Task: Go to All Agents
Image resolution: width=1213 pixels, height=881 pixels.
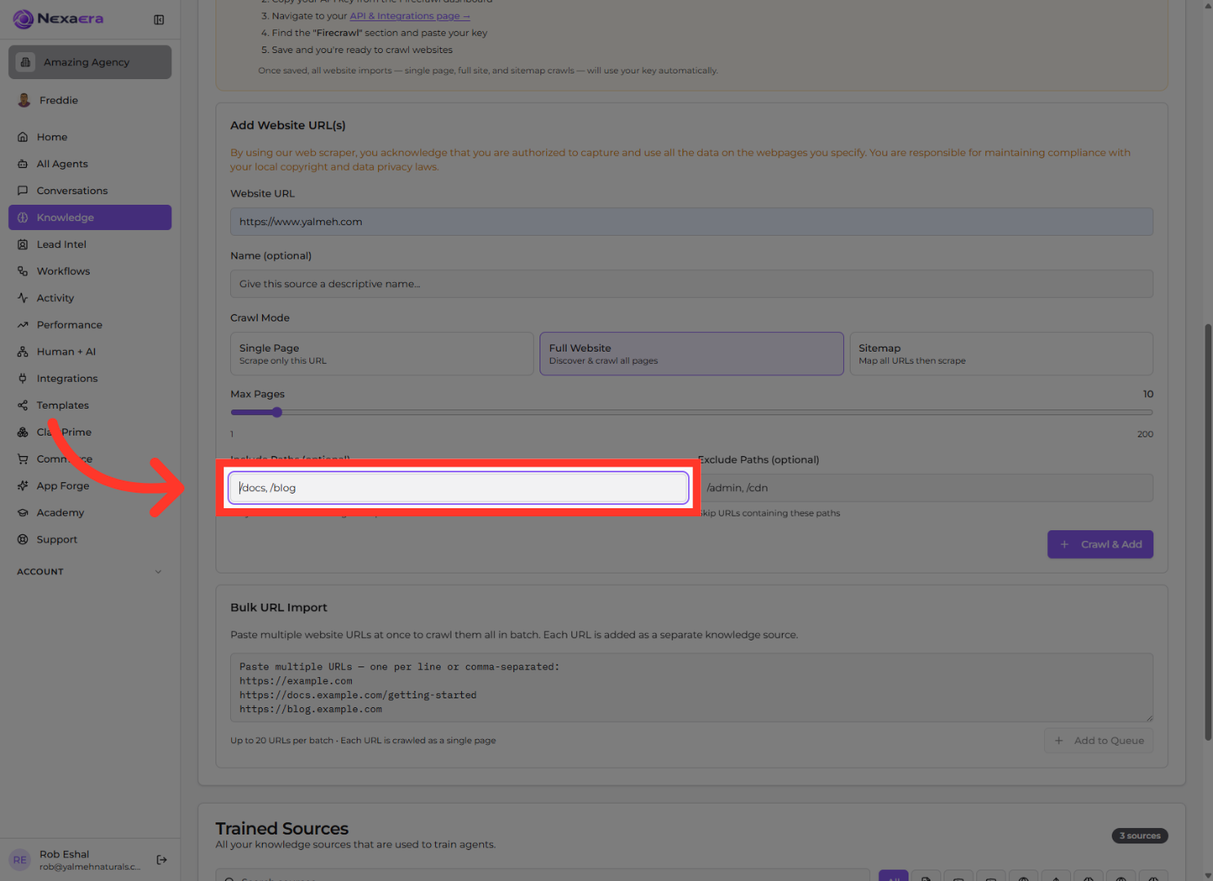Action: pos(90,164)
